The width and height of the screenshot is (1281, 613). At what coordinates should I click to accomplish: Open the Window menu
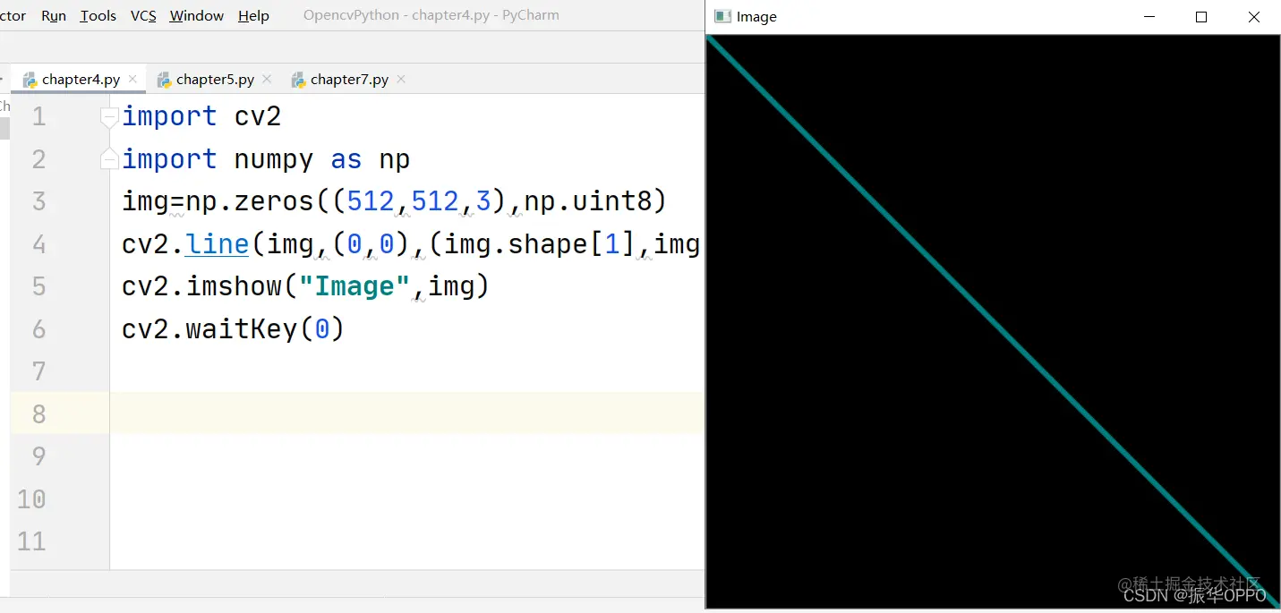click(197, 16)
